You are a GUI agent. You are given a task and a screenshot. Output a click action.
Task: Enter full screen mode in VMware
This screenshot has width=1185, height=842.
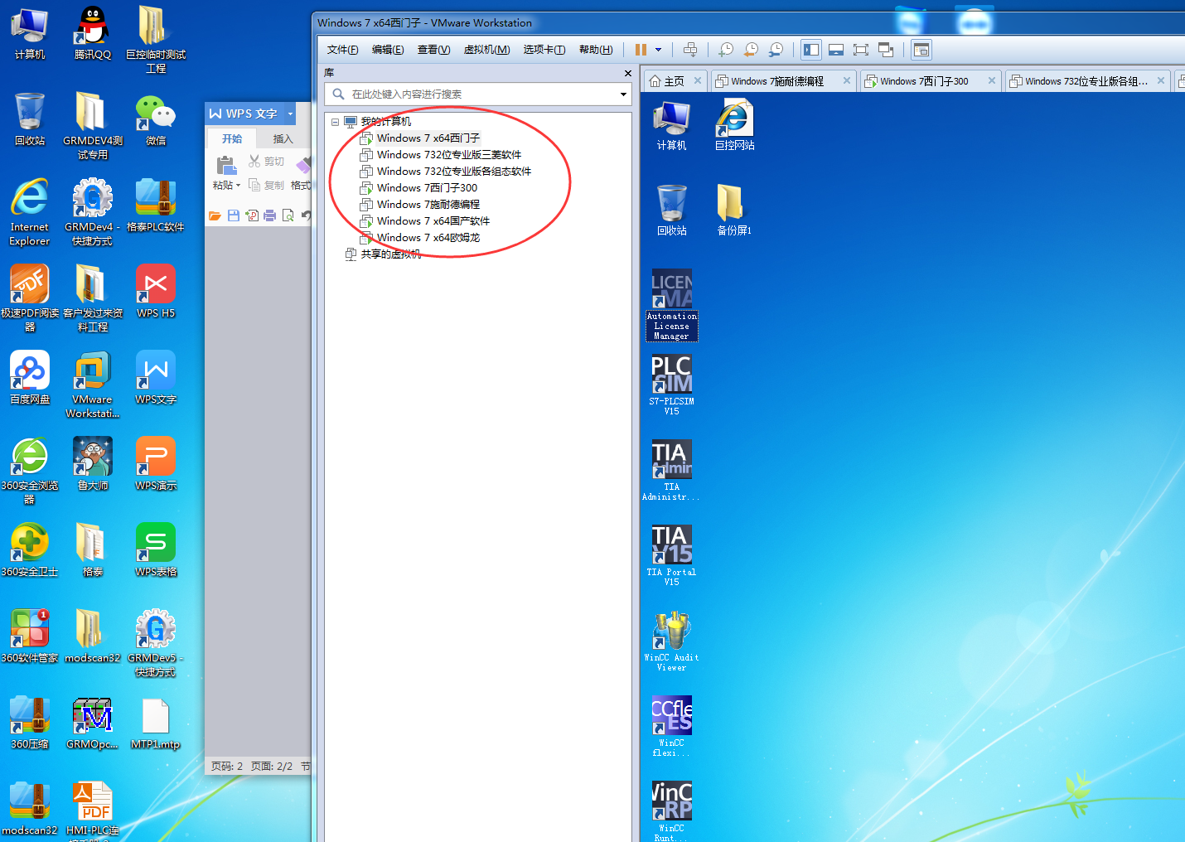click(x=861, y=50)
